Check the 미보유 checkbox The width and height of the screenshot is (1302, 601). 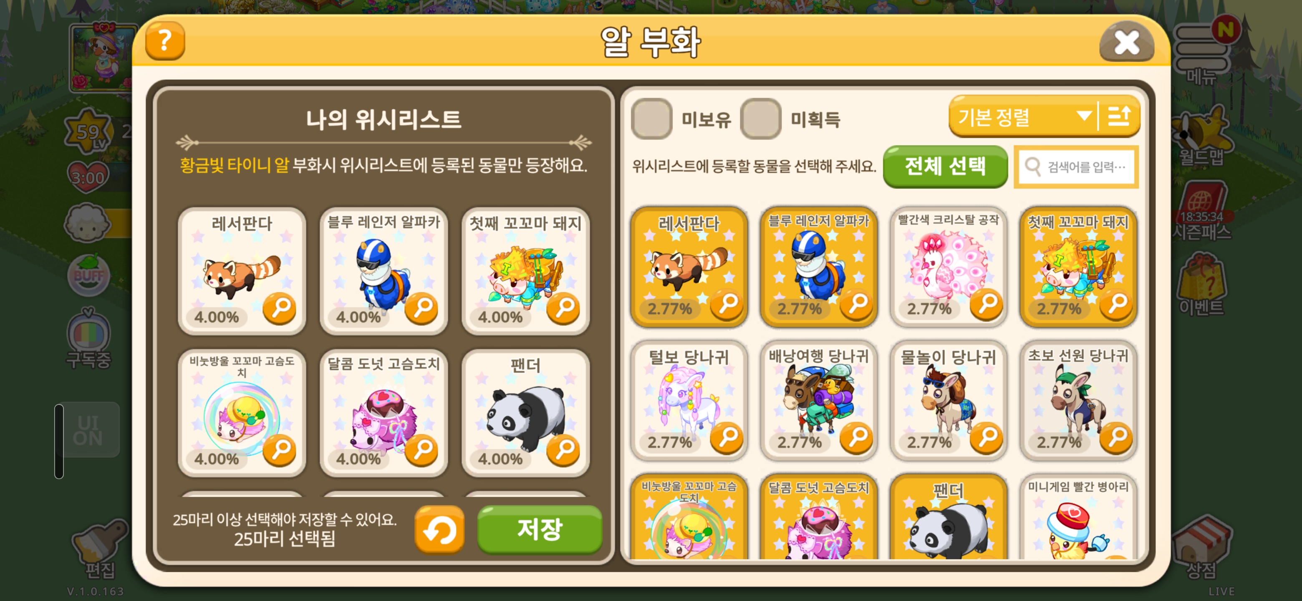pyautogui.click(x=651, y=119)
